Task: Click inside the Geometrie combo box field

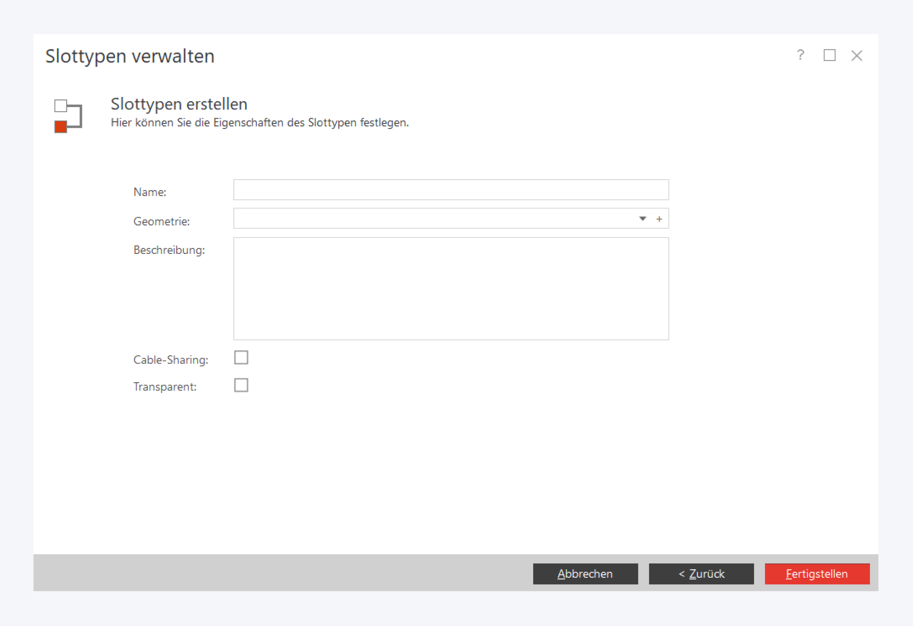Action: coord(432,219)
